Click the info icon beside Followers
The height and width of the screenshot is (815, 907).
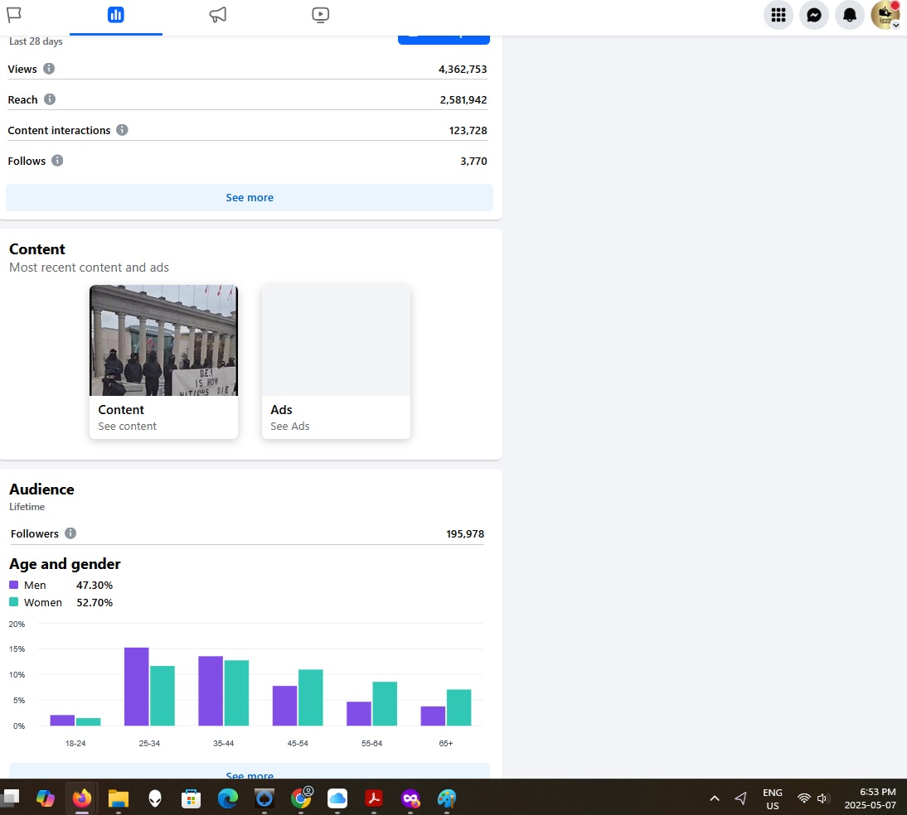(x=70, y=533)
